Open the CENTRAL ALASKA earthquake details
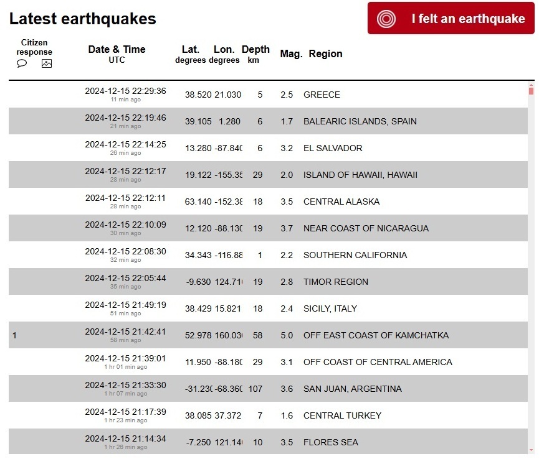The height and width of the screenshot is (459, 539). click(341, 202)
